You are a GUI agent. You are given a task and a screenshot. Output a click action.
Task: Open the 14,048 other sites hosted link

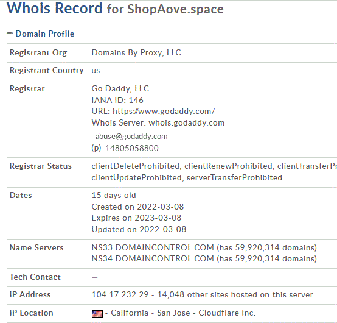point(235,294)
